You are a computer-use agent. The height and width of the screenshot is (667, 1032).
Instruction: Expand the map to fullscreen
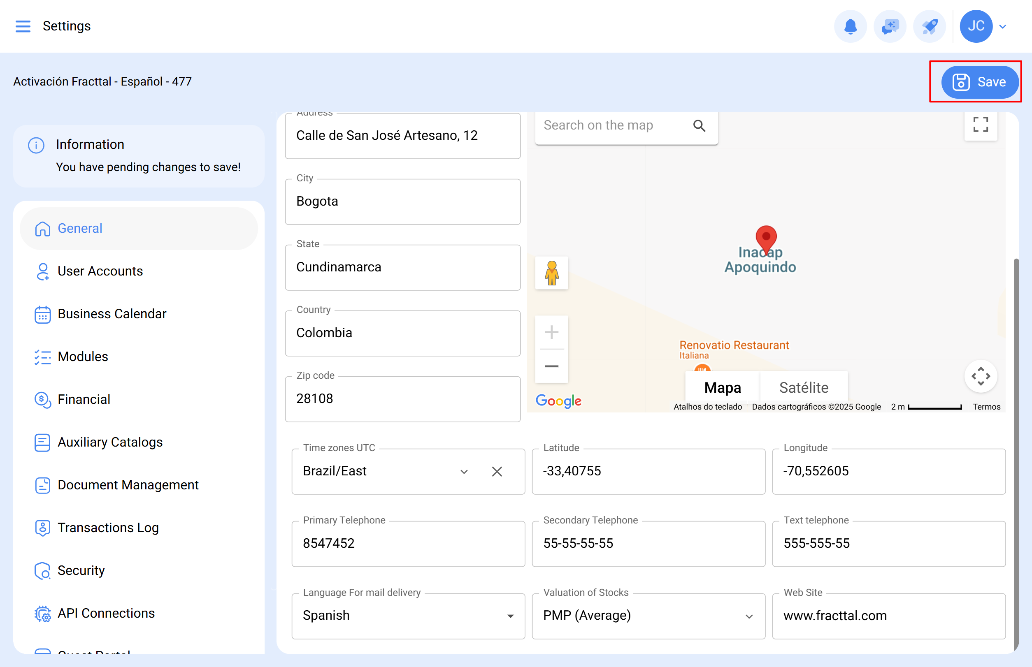(x=981, y=125)
